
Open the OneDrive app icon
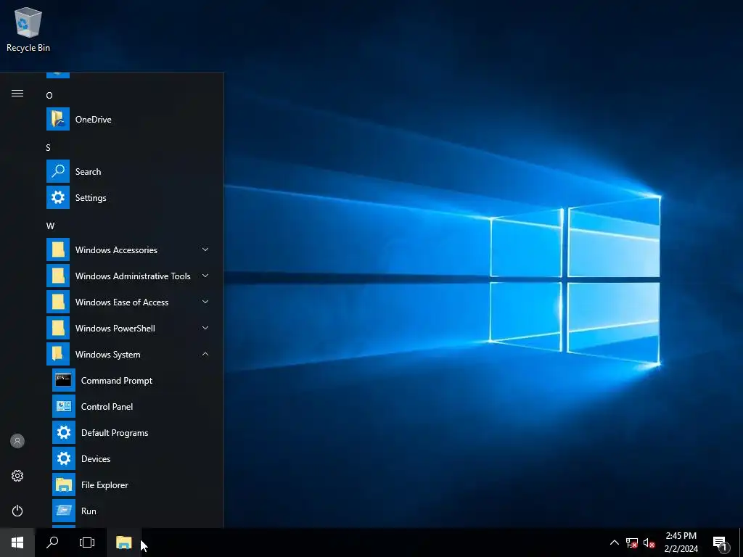[x=58, y=120]
